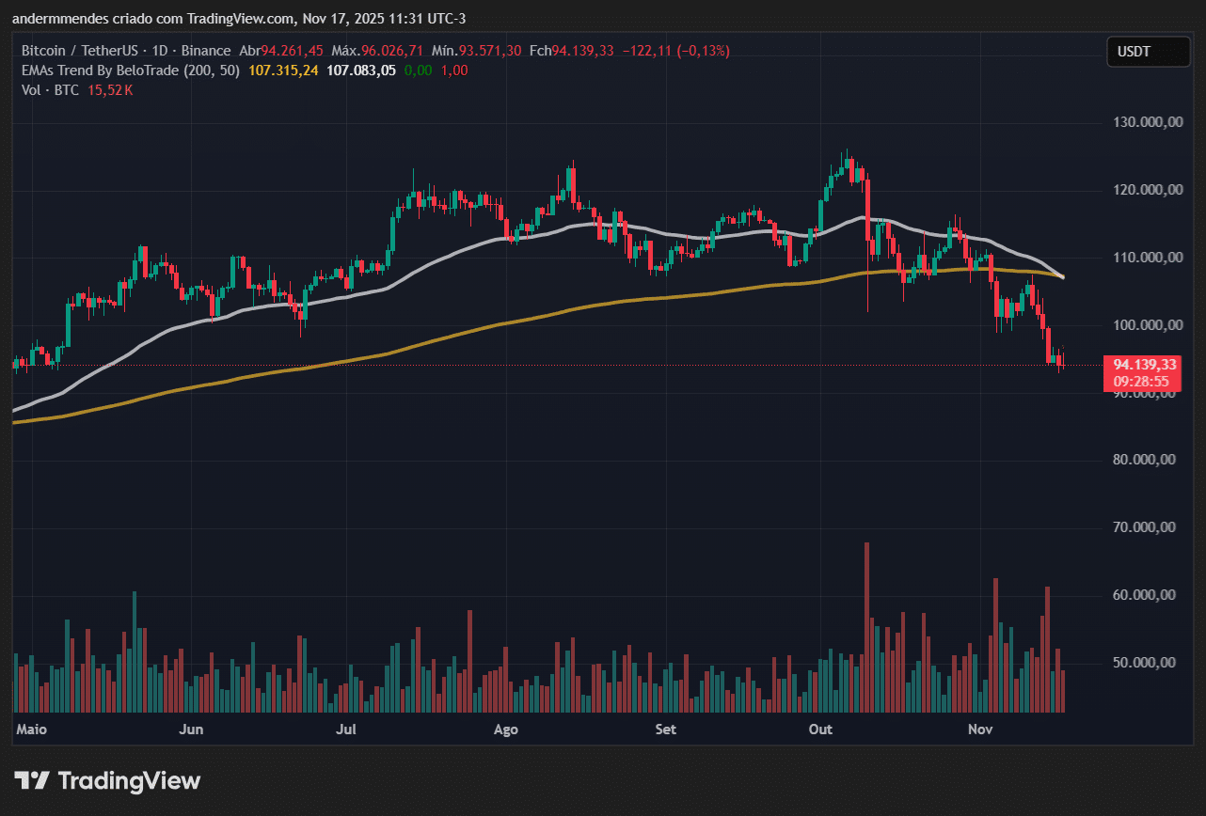Open the USDT currency selector
1206x816 pixels.
click(x=1148, y=52)
